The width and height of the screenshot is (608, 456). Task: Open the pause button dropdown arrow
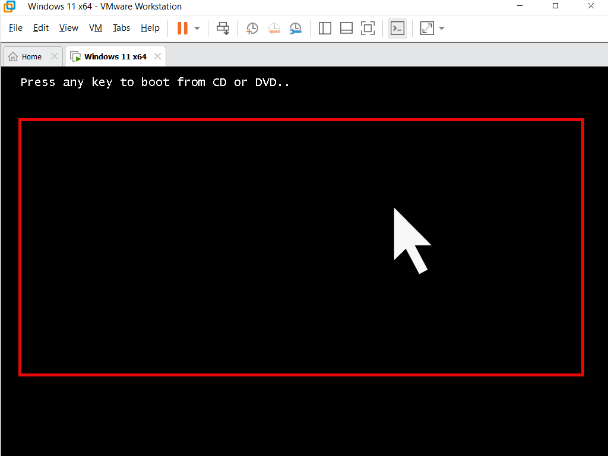[196, 28]
